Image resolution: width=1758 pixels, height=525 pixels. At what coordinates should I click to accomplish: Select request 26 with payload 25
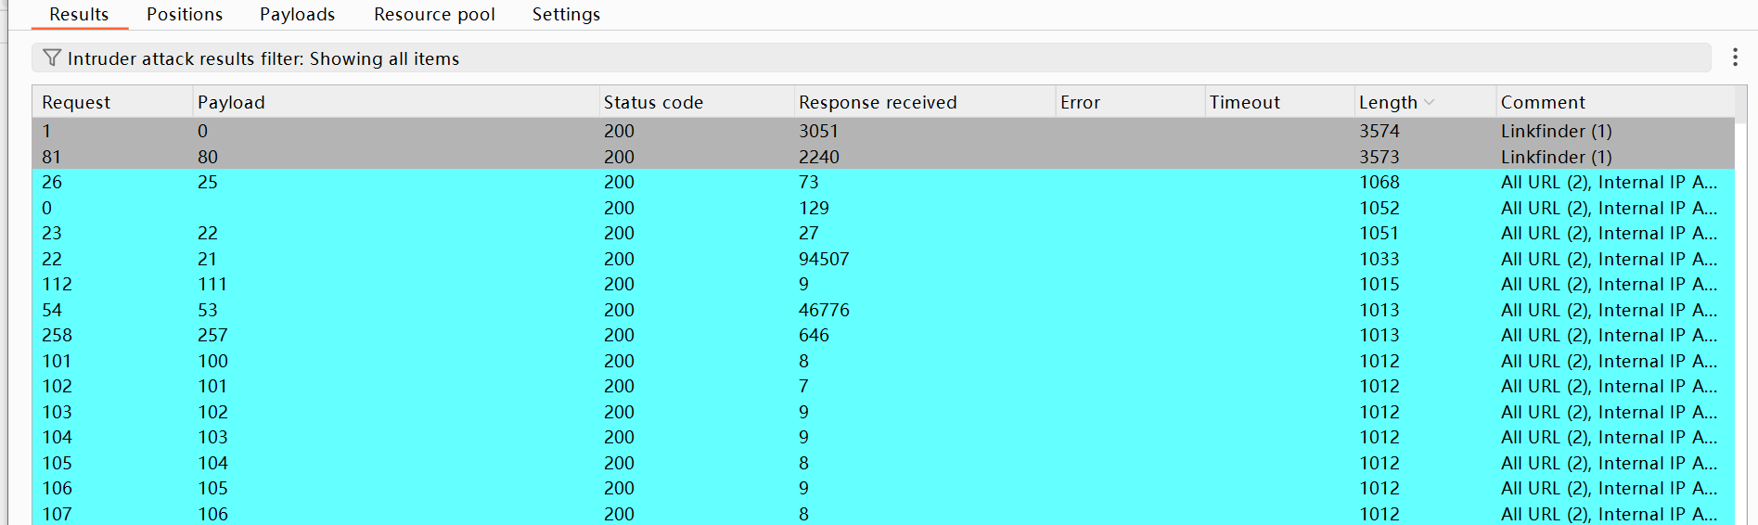coord(883,182)
